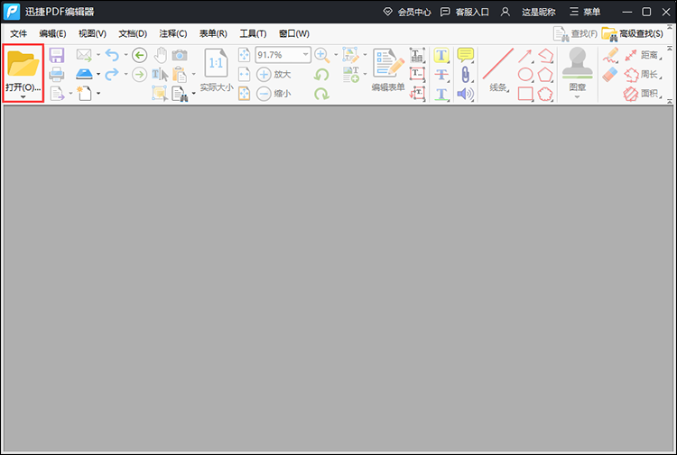Click the 图章 stamp tool
This screenshot has height=455, width=677.
(578, 71)
